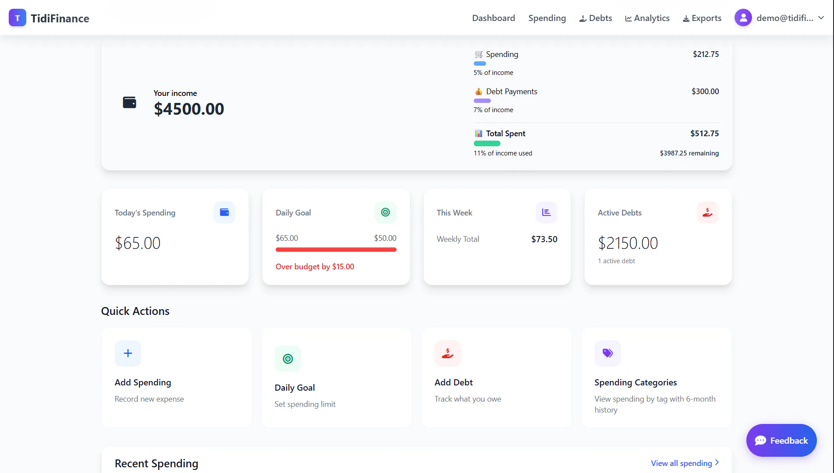This screenshot has width=834, height=473.
Task: Click the Recent Spending heading
Action: (x=156, y=463)
